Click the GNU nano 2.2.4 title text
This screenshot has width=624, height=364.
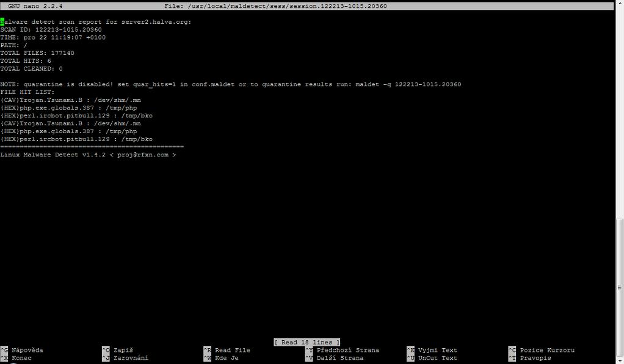click(35, 6)
